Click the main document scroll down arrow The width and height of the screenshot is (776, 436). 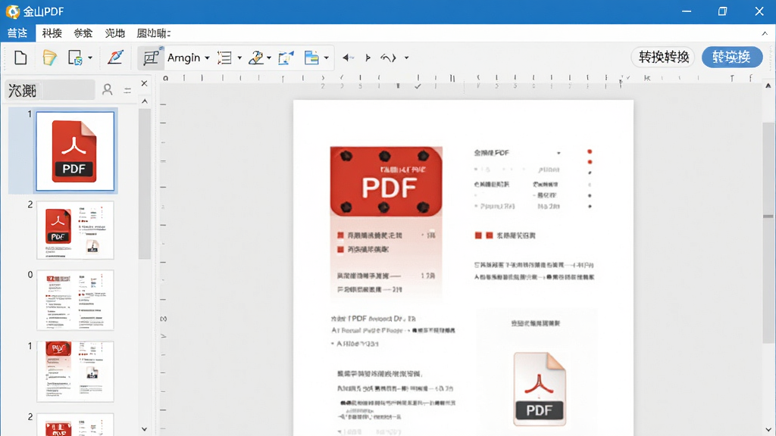[x=768, y=430]
